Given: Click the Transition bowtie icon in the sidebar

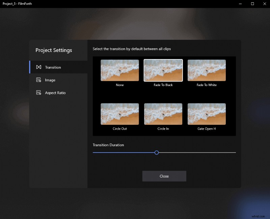Looking at the screenshot, I should point(38,67).
